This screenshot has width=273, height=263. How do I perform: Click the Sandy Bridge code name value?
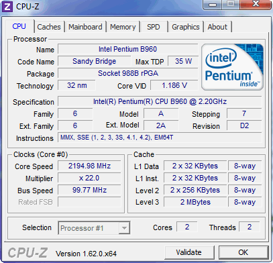pos(95,61)
